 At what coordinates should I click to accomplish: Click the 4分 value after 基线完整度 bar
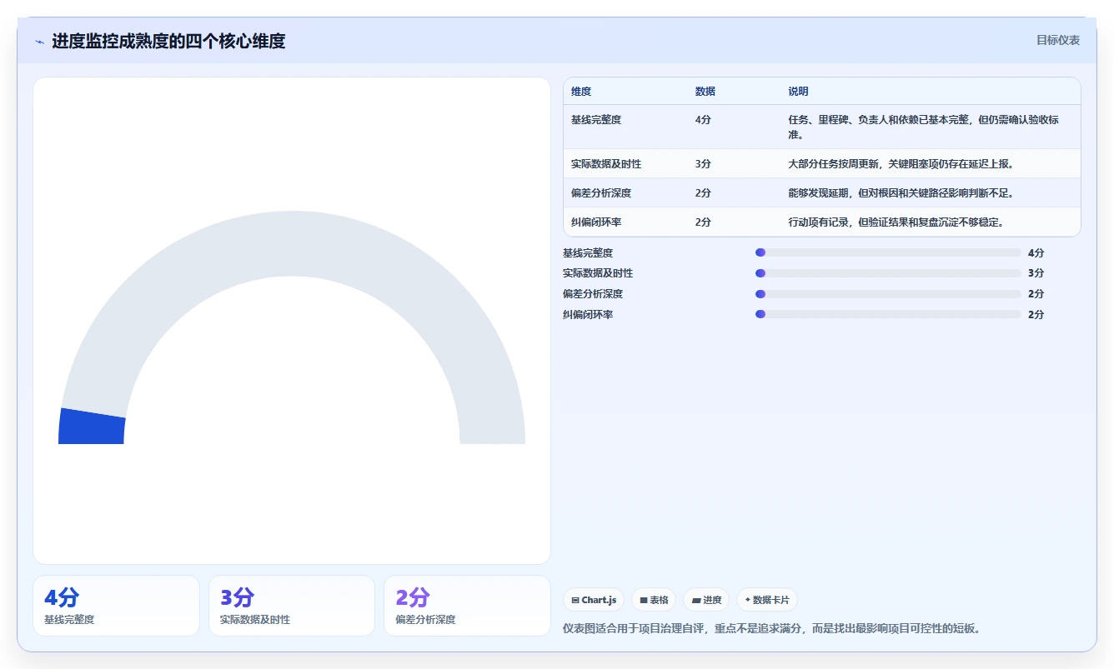1036,252
